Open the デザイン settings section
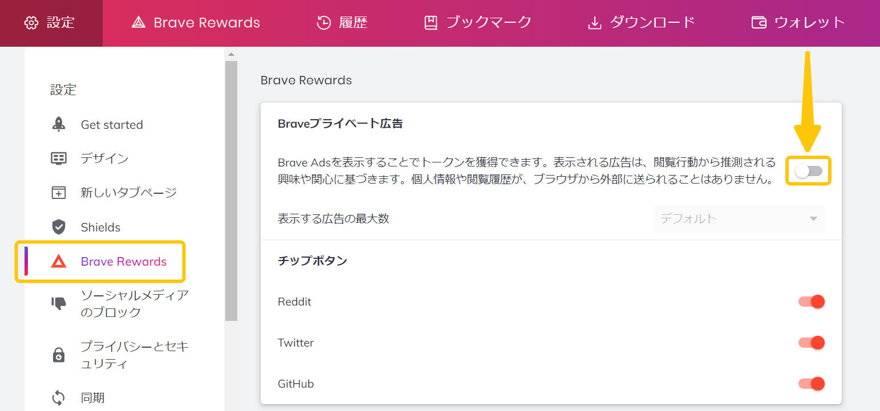Image resolution: width=880 pixels, height=411 pixels. [105, 158]
